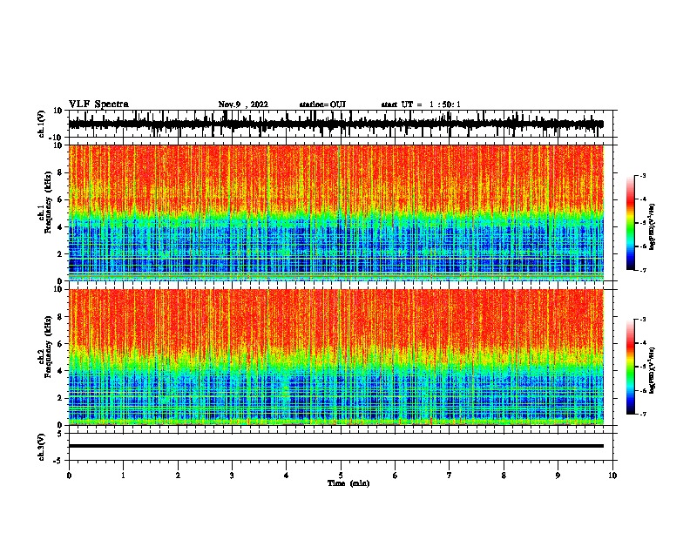Click the "Time (min)" axis label
690x533 pixels.
click(x=348, y=483)
